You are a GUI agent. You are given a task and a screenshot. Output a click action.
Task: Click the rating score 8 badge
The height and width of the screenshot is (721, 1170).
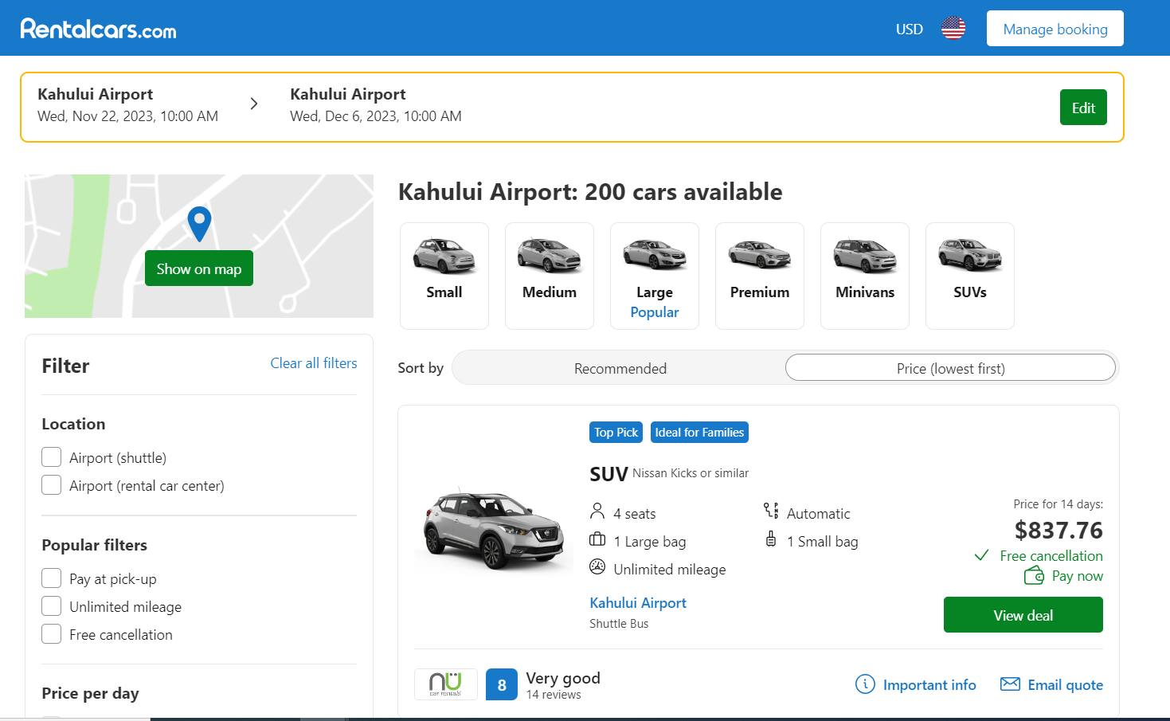[502, 684]
